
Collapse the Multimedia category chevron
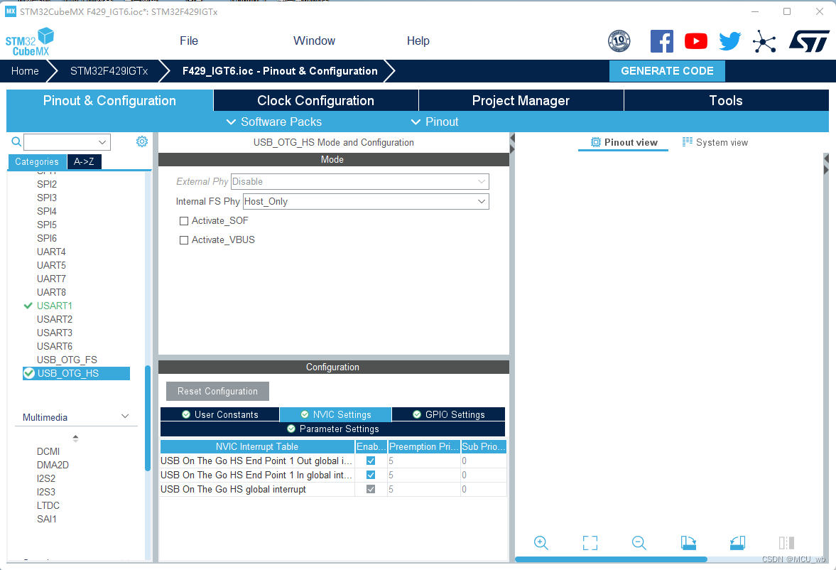125,416
